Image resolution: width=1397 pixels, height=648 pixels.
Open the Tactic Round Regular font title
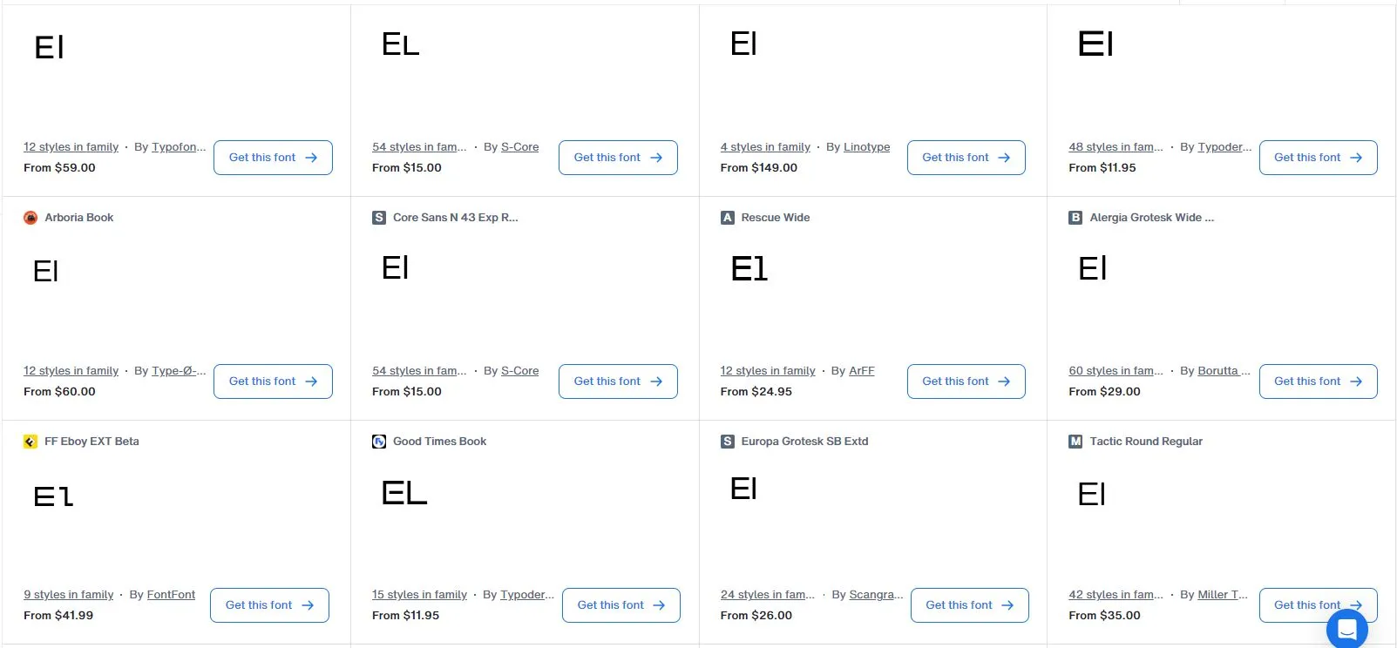[1145, 442]
